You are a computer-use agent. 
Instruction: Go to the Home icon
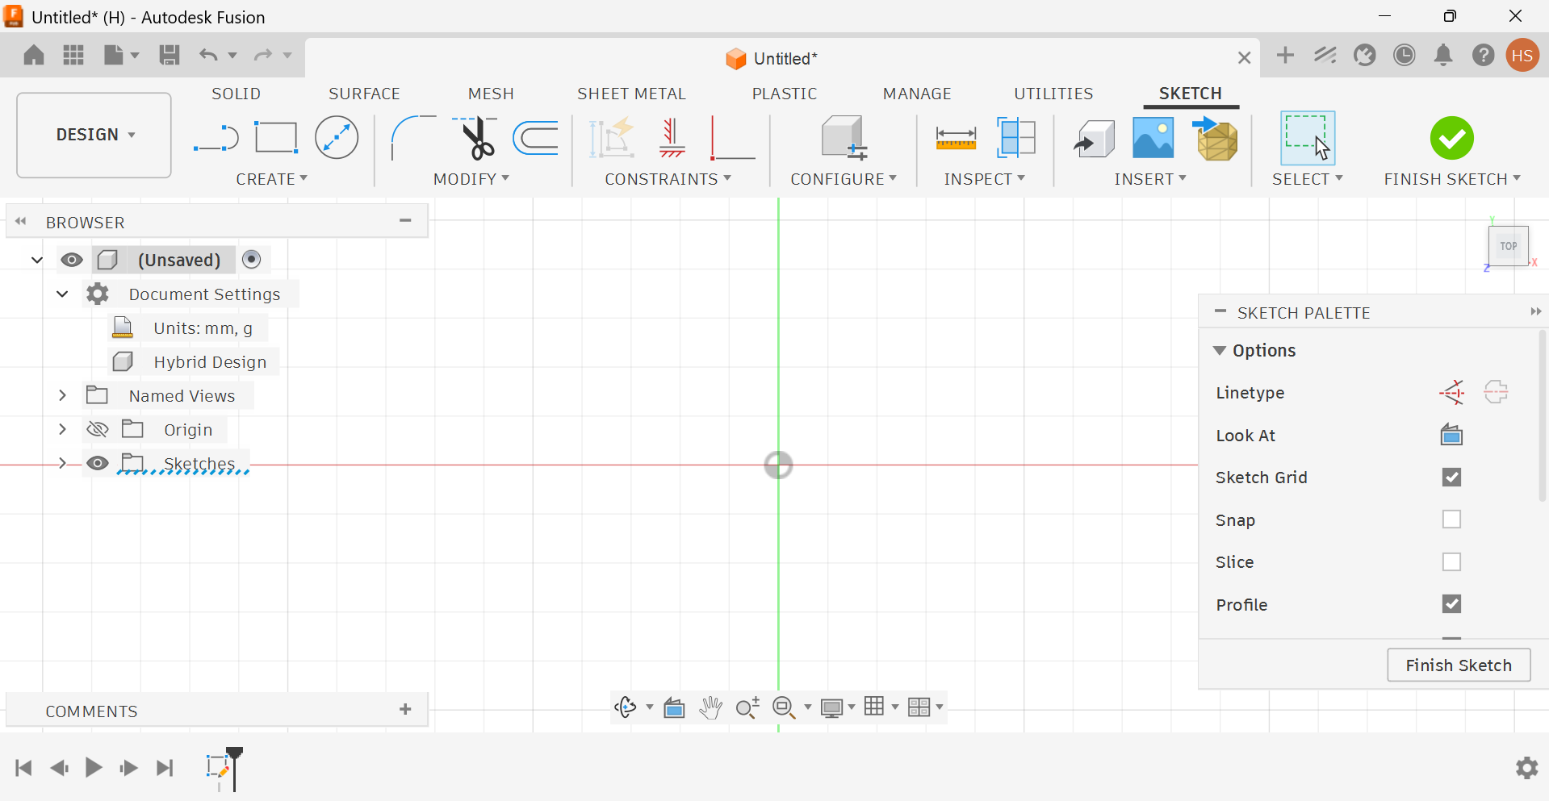tap(34, 55)
